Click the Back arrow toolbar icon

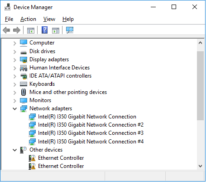point(6,30)
